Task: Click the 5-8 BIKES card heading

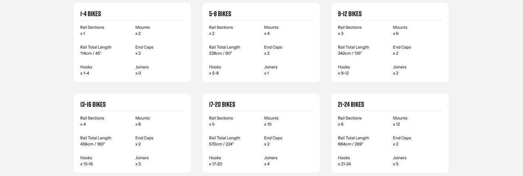Action: 220,14
